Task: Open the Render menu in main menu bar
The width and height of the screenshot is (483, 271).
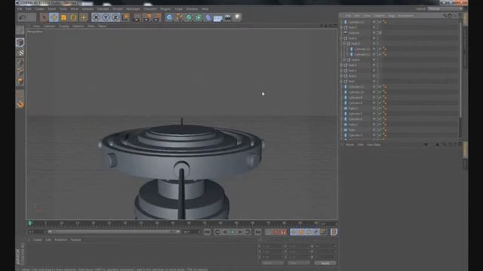Action: coord(118,9)
